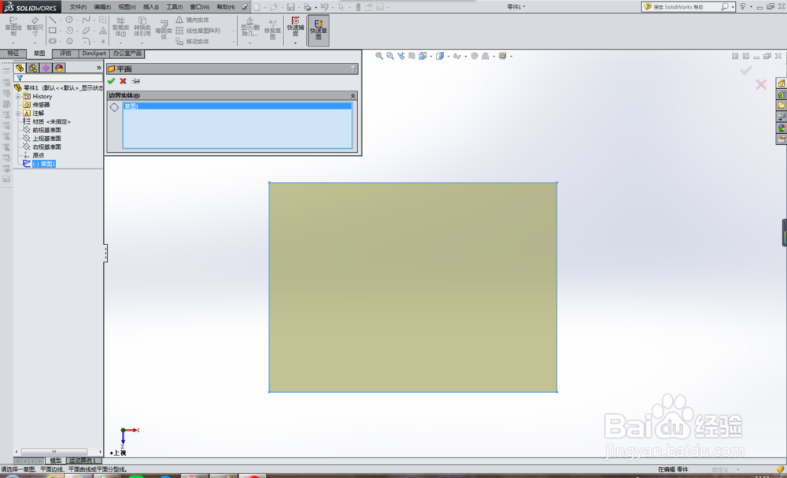
Task: Cancel the plane with red X in PropertyManager
Action: (123, 81)
